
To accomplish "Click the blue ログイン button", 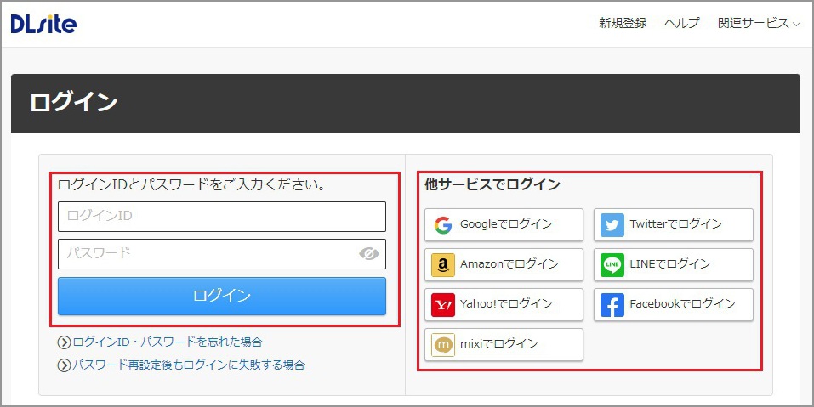I will [222, 296].
